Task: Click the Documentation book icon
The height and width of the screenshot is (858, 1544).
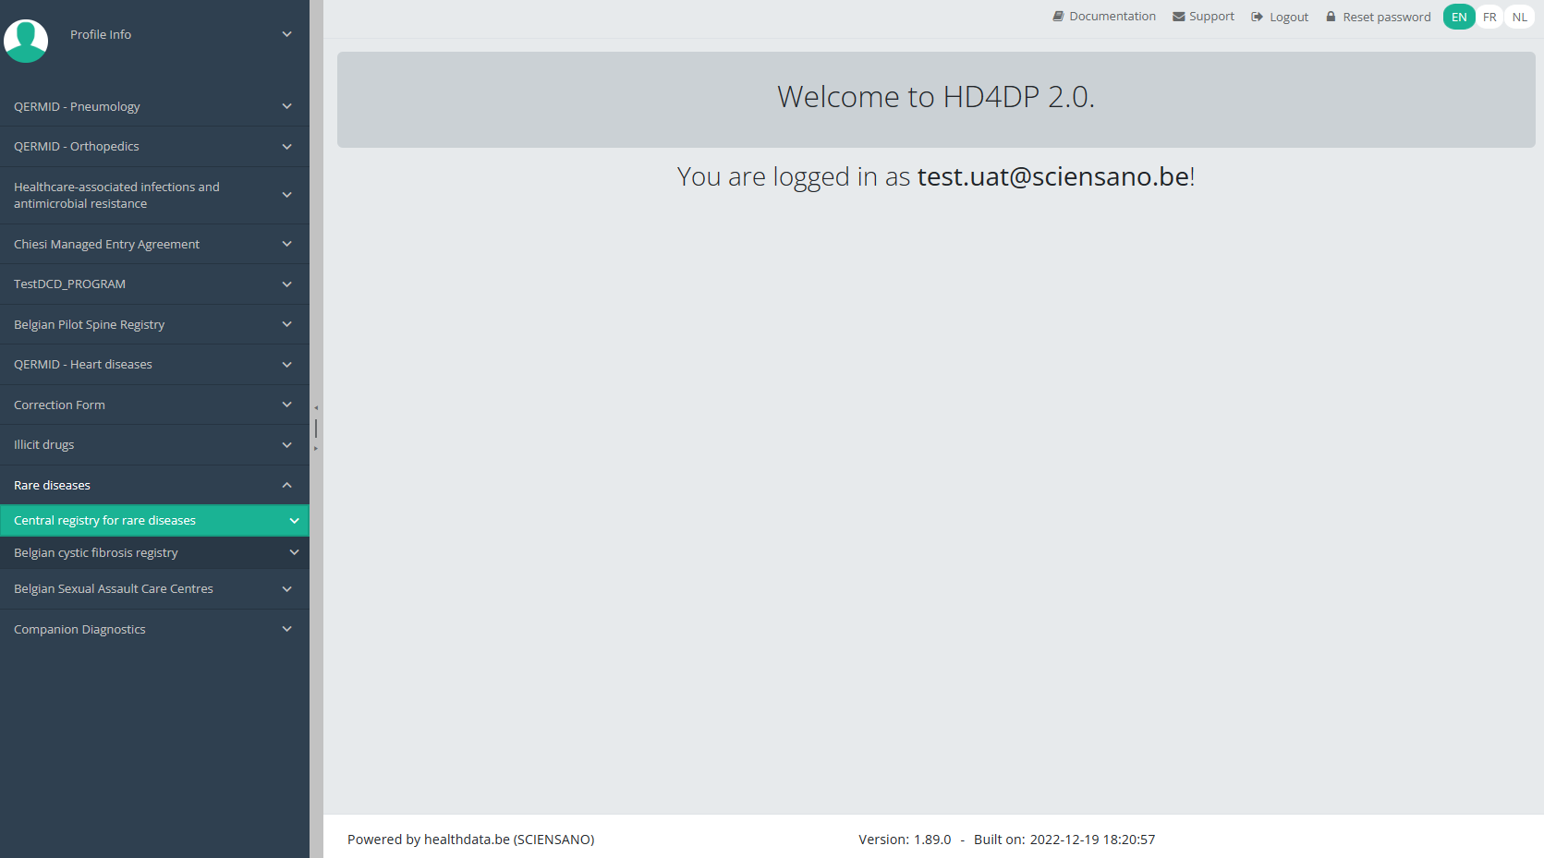Action: pos(1058,17)
